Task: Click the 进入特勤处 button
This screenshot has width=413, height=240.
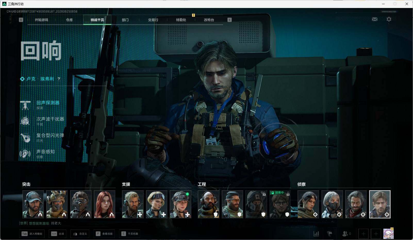Action: tap(32, 234)
